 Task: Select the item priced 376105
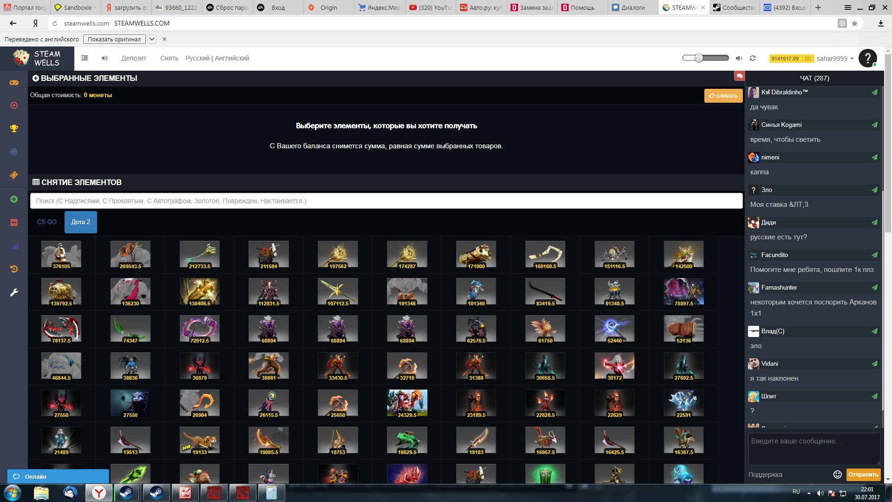[x=61, y=254]
